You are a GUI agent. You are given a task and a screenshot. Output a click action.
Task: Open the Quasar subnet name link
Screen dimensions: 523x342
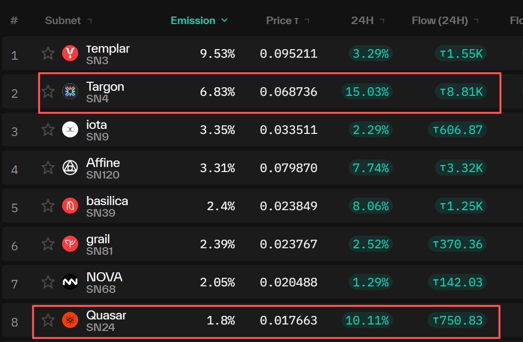coord(106,315)
